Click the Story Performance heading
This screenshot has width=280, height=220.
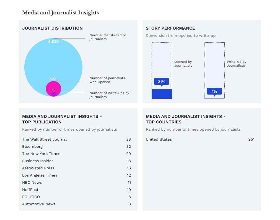(170, 28)
